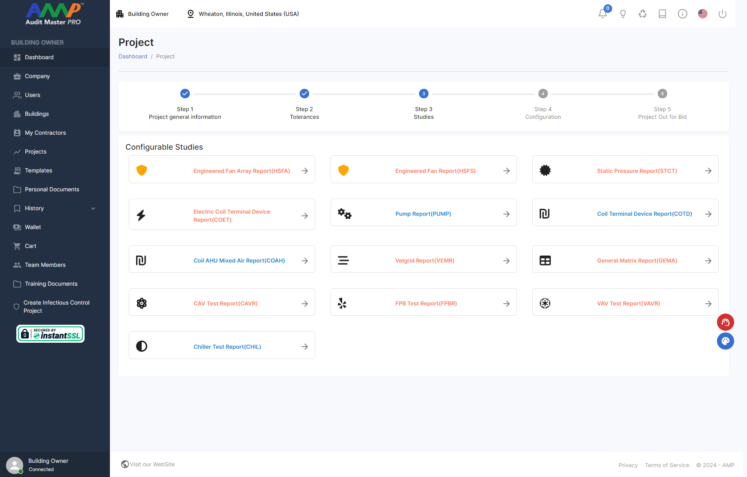Select Step 1 checkmark in stepper
The width and height of the screenshot is (747, 477).
[x=185, y=94]
